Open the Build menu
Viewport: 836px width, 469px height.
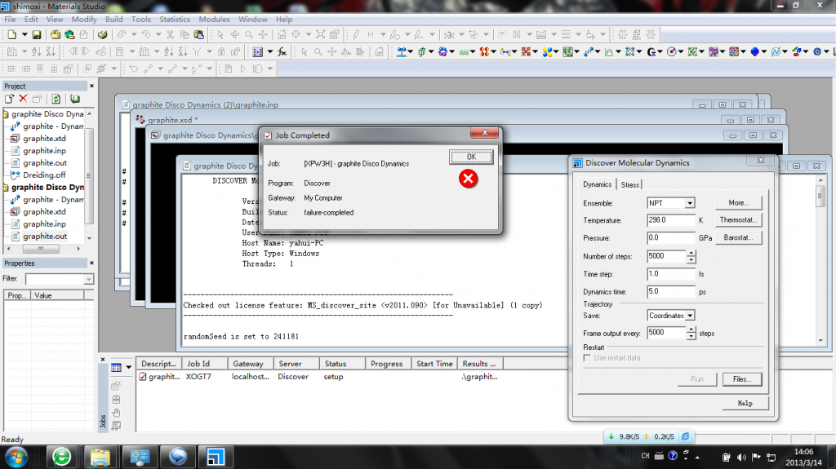click(x=113, y=20)
